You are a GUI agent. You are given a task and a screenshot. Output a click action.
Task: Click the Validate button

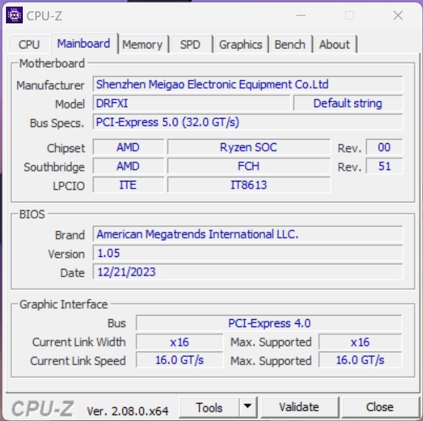click(x=299, y=407)
